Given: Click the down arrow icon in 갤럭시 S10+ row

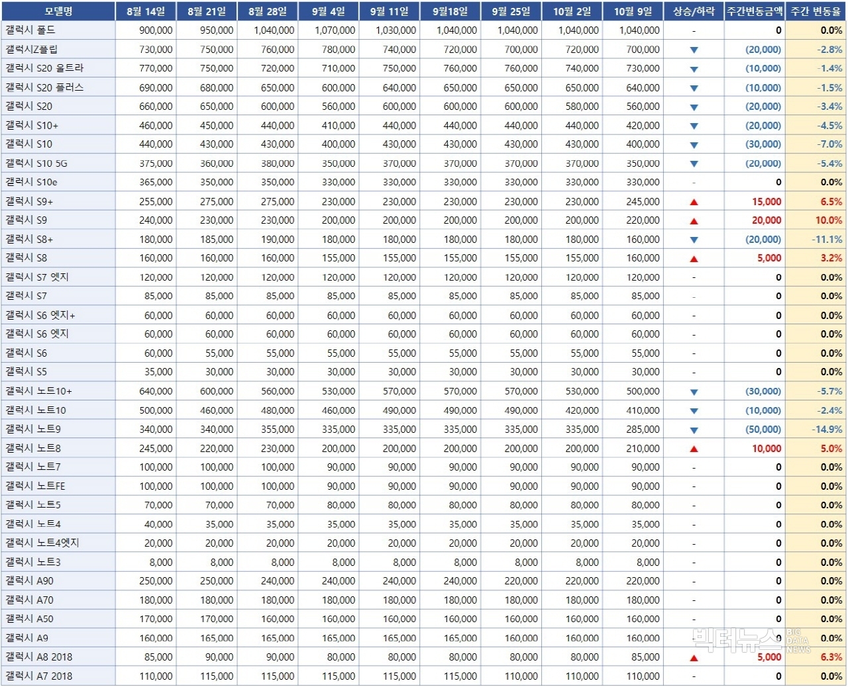Looking at the screenshot, I should 694,126.
